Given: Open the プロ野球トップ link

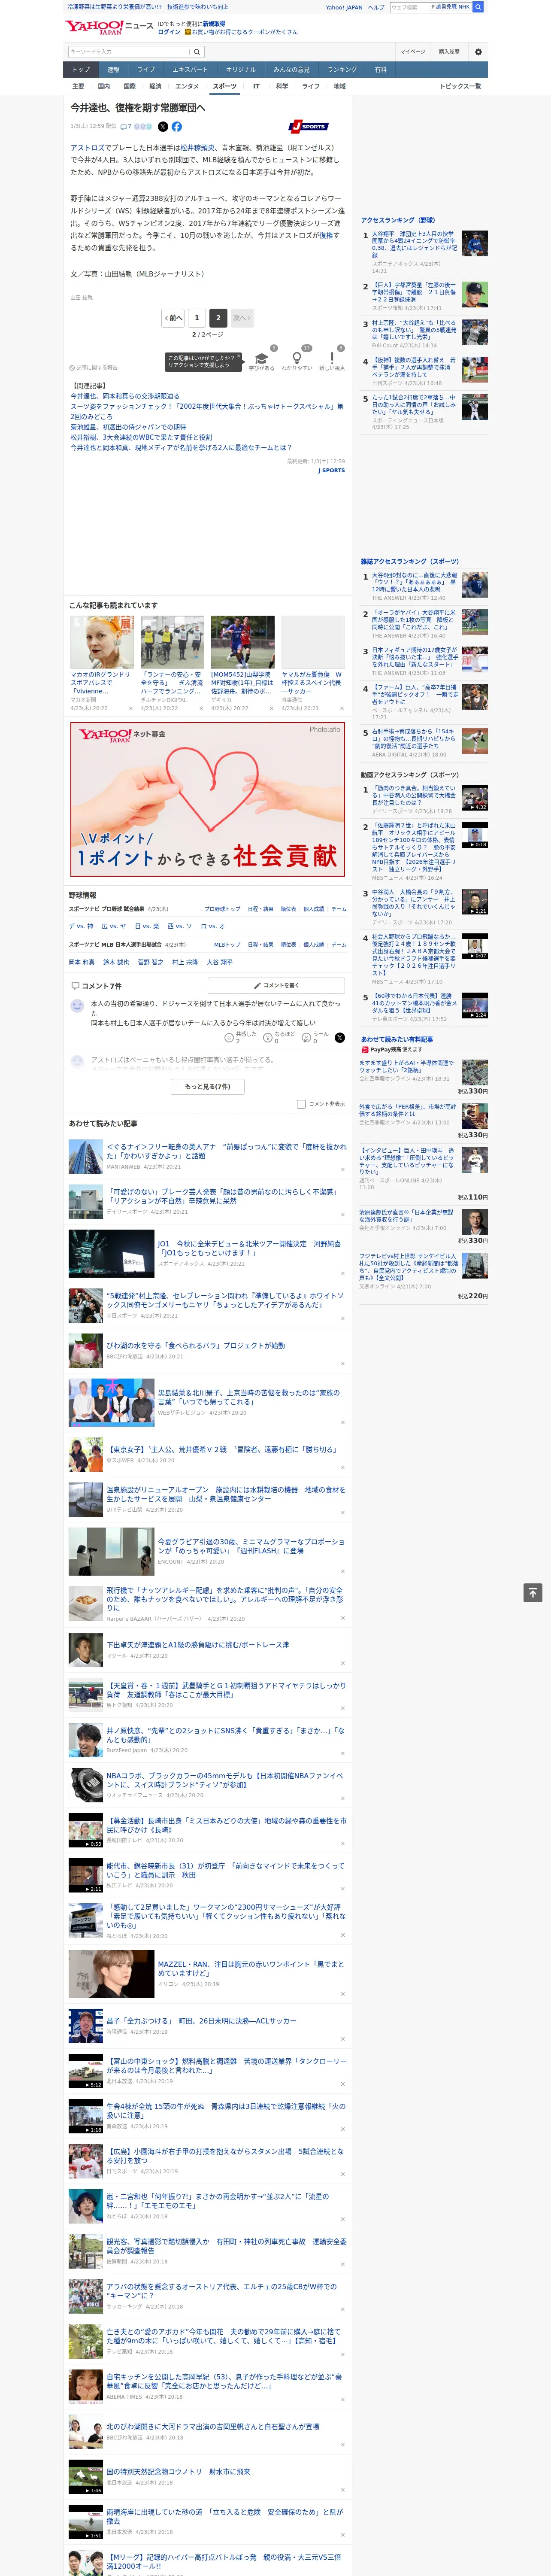Looking at the screenshot, I should 222,909.
